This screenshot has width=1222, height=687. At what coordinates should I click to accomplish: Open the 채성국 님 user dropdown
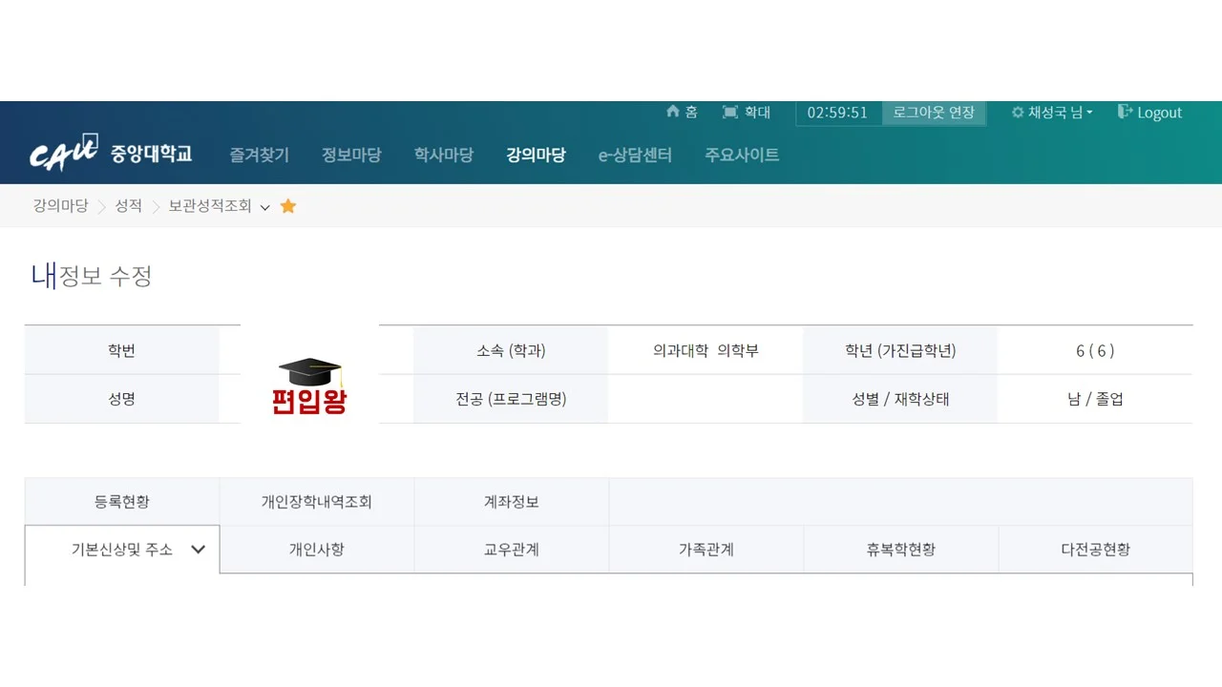tap(1060, 113)
